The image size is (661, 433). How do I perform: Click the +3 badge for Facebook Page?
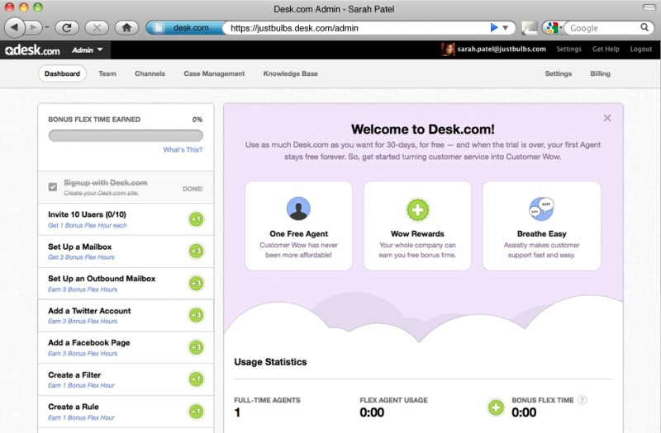[x=196, y=347]
